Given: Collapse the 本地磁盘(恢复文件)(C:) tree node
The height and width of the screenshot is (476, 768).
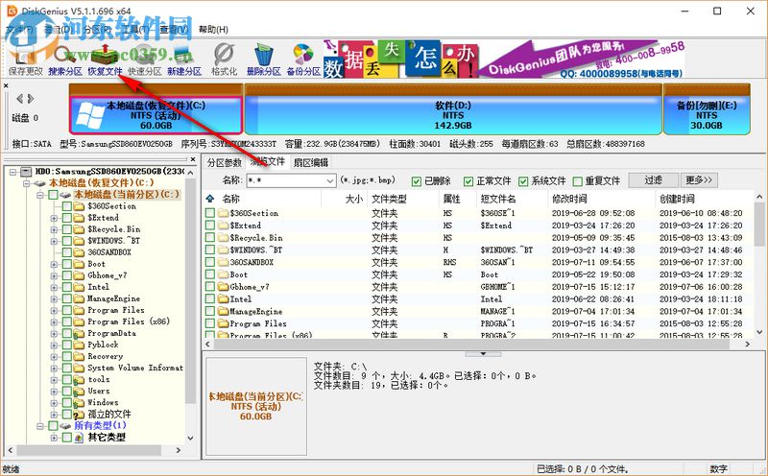Looking at the screenshot, I should coord(27,183).
